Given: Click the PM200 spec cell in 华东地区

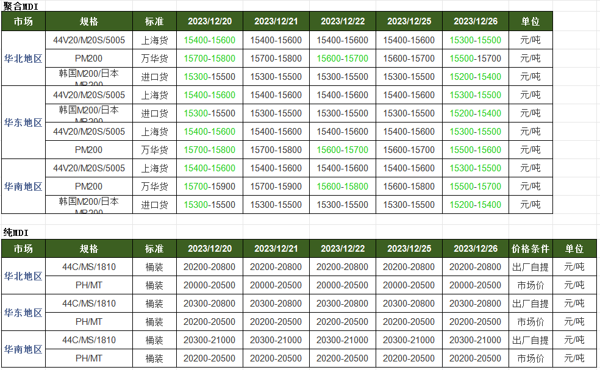Looking at the screenshot, I should 89,150.
